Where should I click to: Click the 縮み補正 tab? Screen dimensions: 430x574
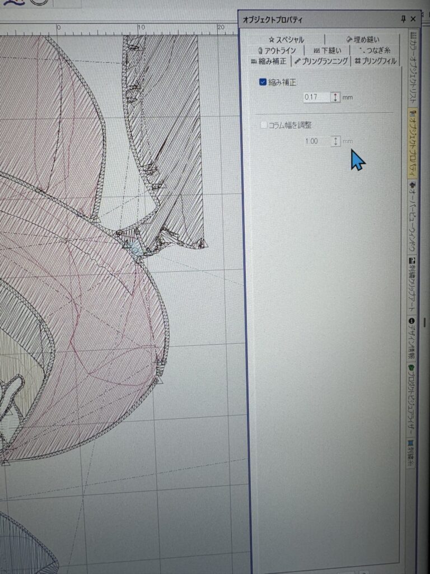pyautogui.click(x=269, y=61)
